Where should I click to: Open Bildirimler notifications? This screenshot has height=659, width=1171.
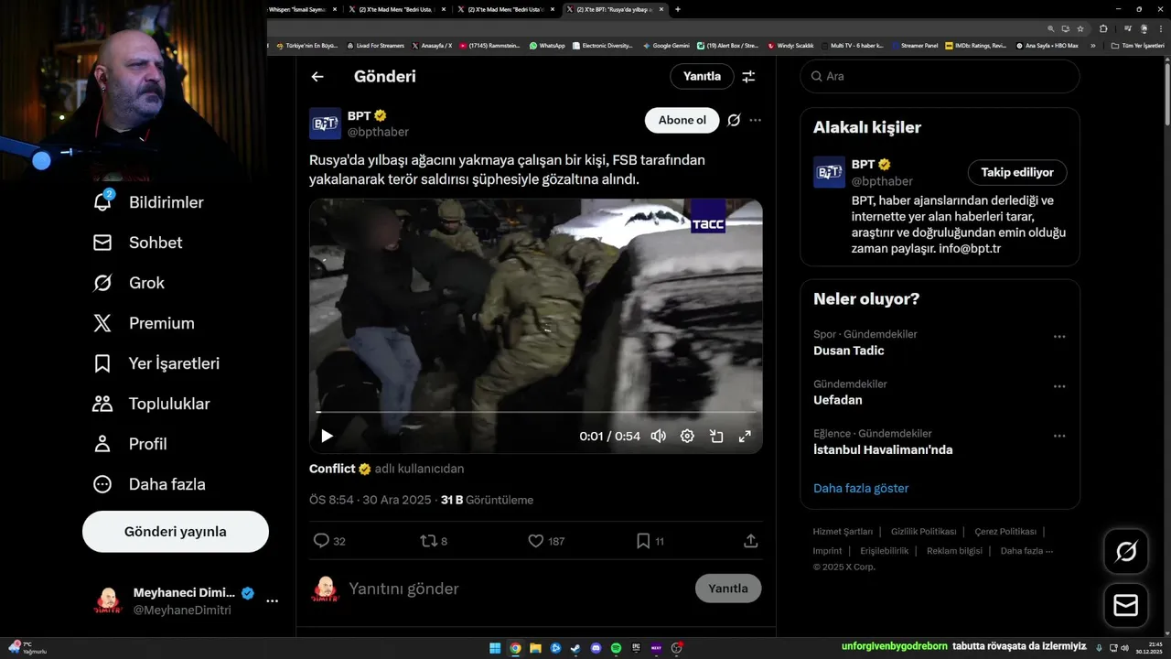point(148,202)
